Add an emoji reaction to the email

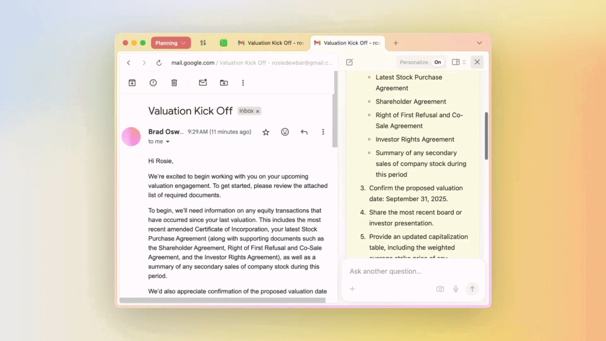[x=285, y=132]
